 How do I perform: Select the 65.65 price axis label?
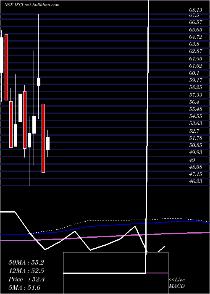195,29
